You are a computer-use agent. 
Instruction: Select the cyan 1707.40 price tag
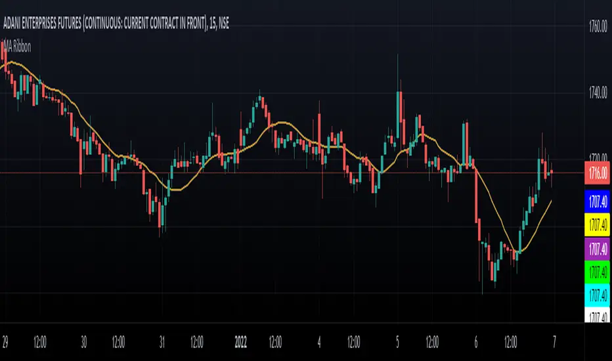coord(597,295)
